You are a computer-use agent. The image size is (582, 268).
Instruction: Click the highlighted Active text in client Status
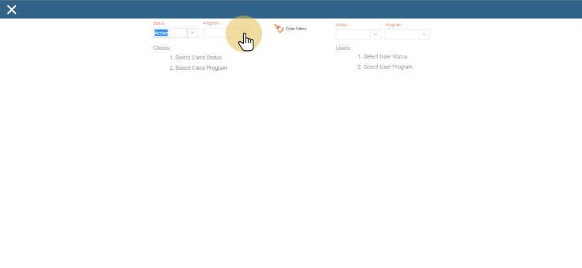(x=161, y=33)
